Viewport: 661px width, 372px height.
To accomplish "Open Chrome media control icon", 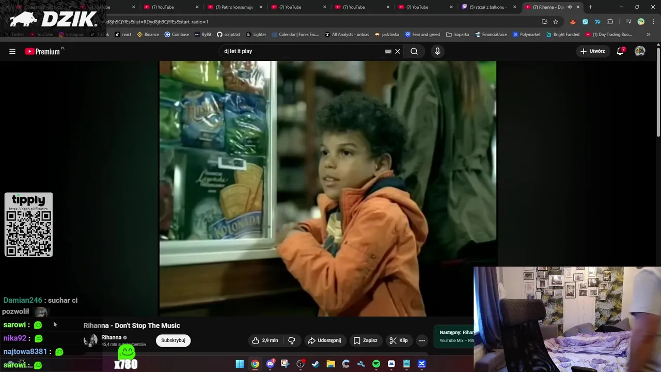I will [628, 22].
